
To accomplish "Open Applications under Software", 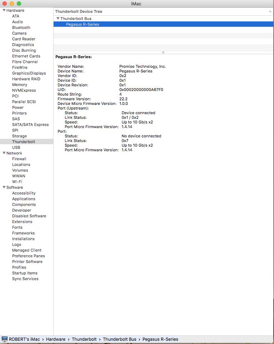I will [24, 199].
